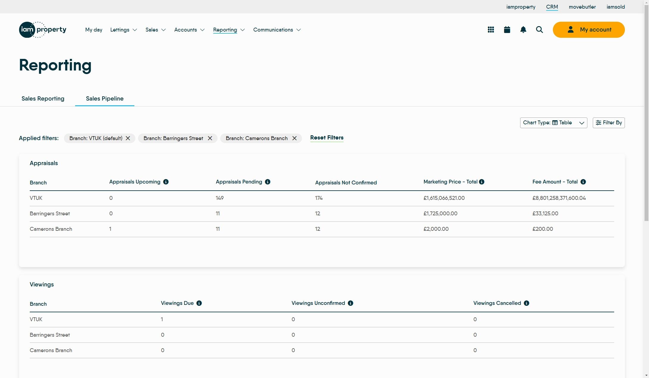Screen dimensions: 649x378
Task: Remove the Branch: VTUK (default) filter
Action: tap(128, 138)
